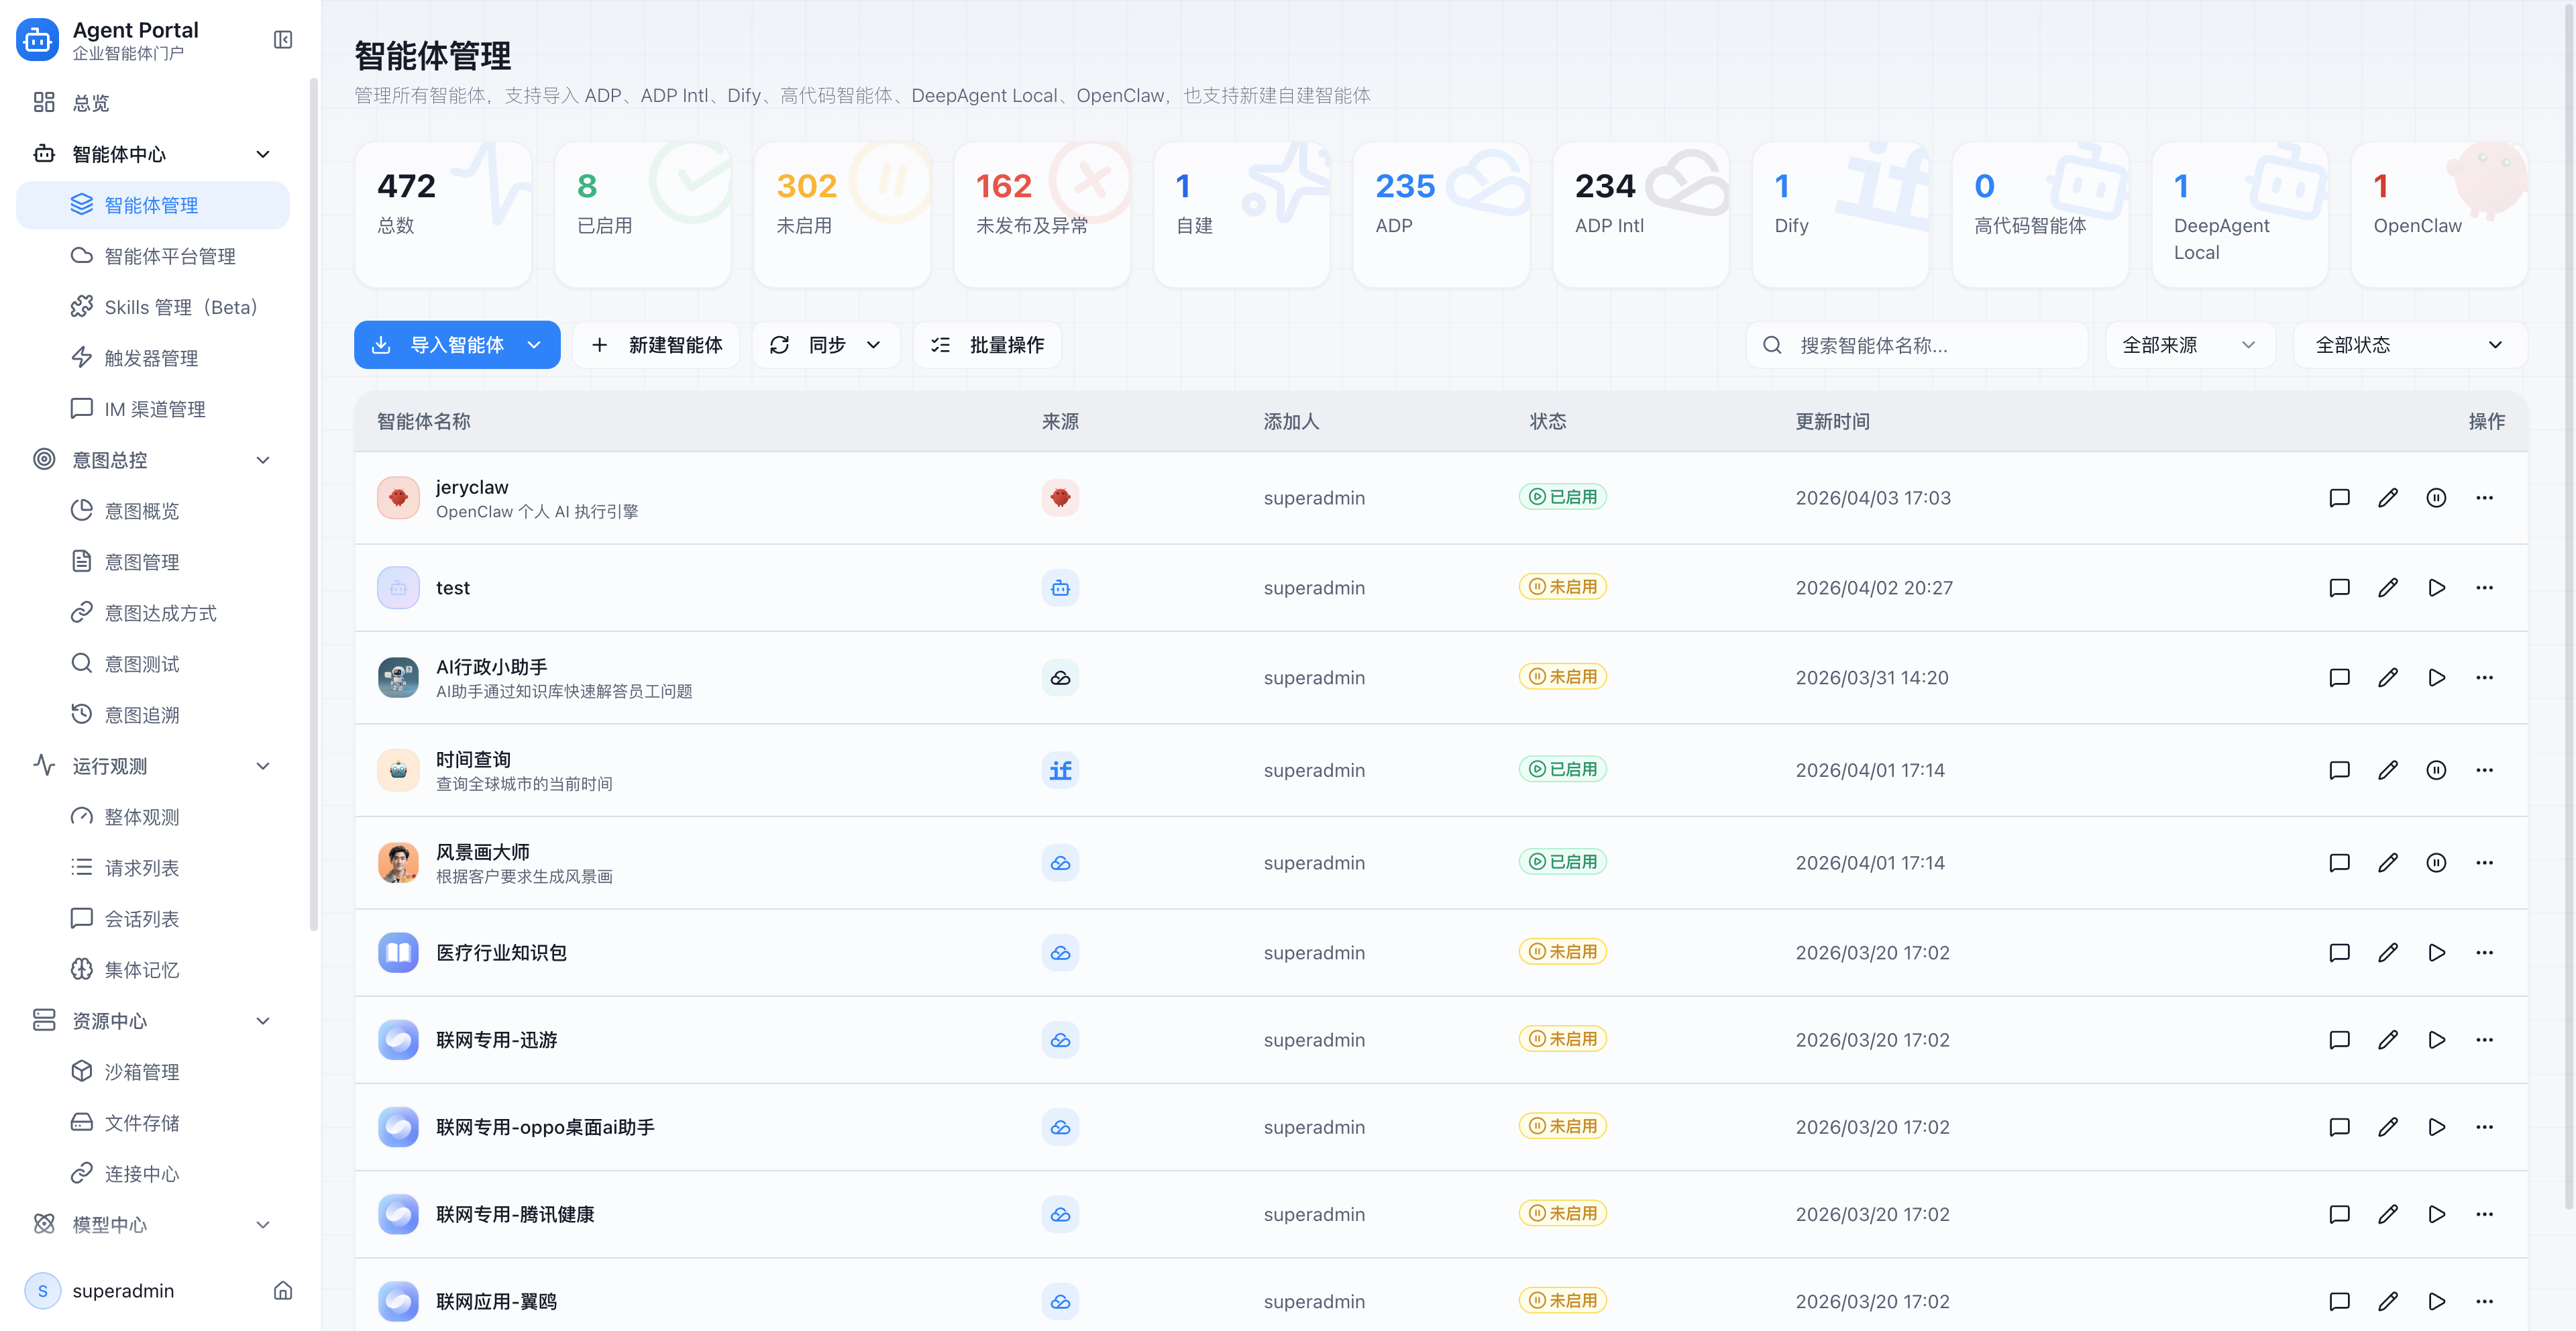Enable the test agent with play button

tap(2436, 588)
